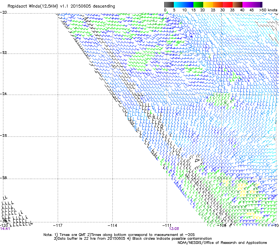Select the -108 longitude axis label
279x245 pixels.
coord(222,225)
